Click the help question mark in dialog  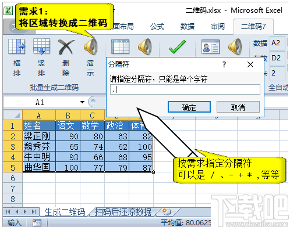(x=224, y=64)
